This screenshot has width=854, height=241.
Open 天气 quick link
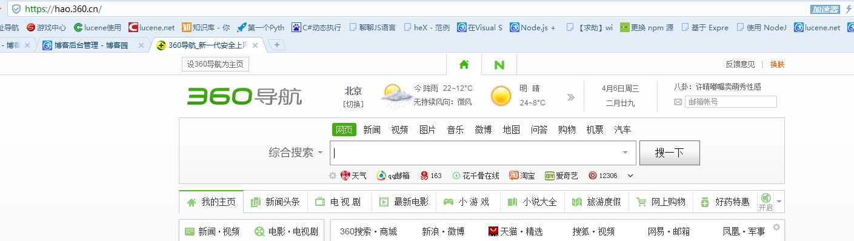(354, 176)
